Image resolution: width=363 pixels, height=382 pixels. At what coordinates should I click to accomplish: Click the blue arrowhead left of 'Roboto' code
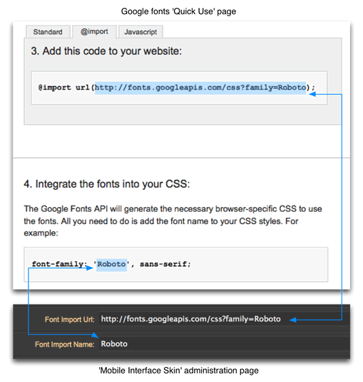pyautogui.click(x=90, y=268)
